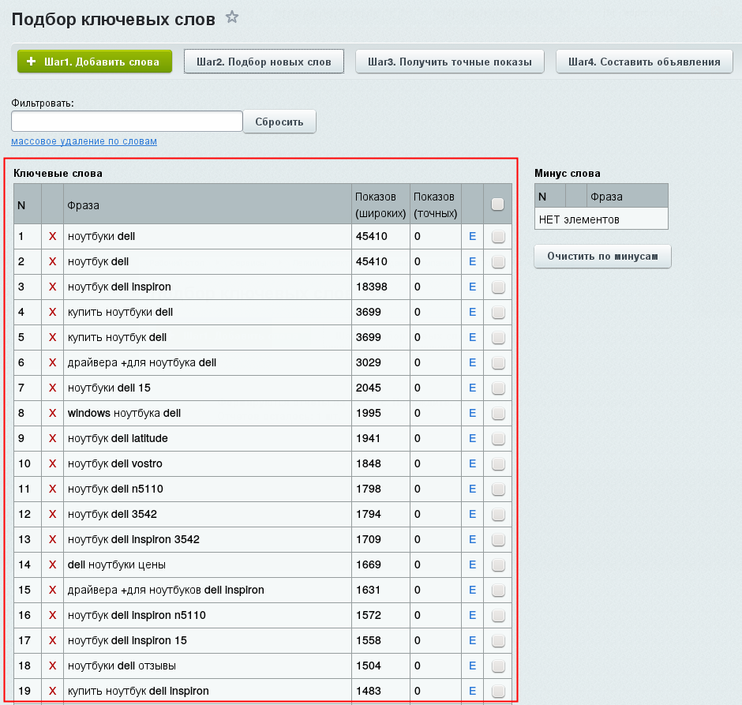Select phrase "windows ноутбука dell" text
This screenshot has height=705, width=742.
124,413
